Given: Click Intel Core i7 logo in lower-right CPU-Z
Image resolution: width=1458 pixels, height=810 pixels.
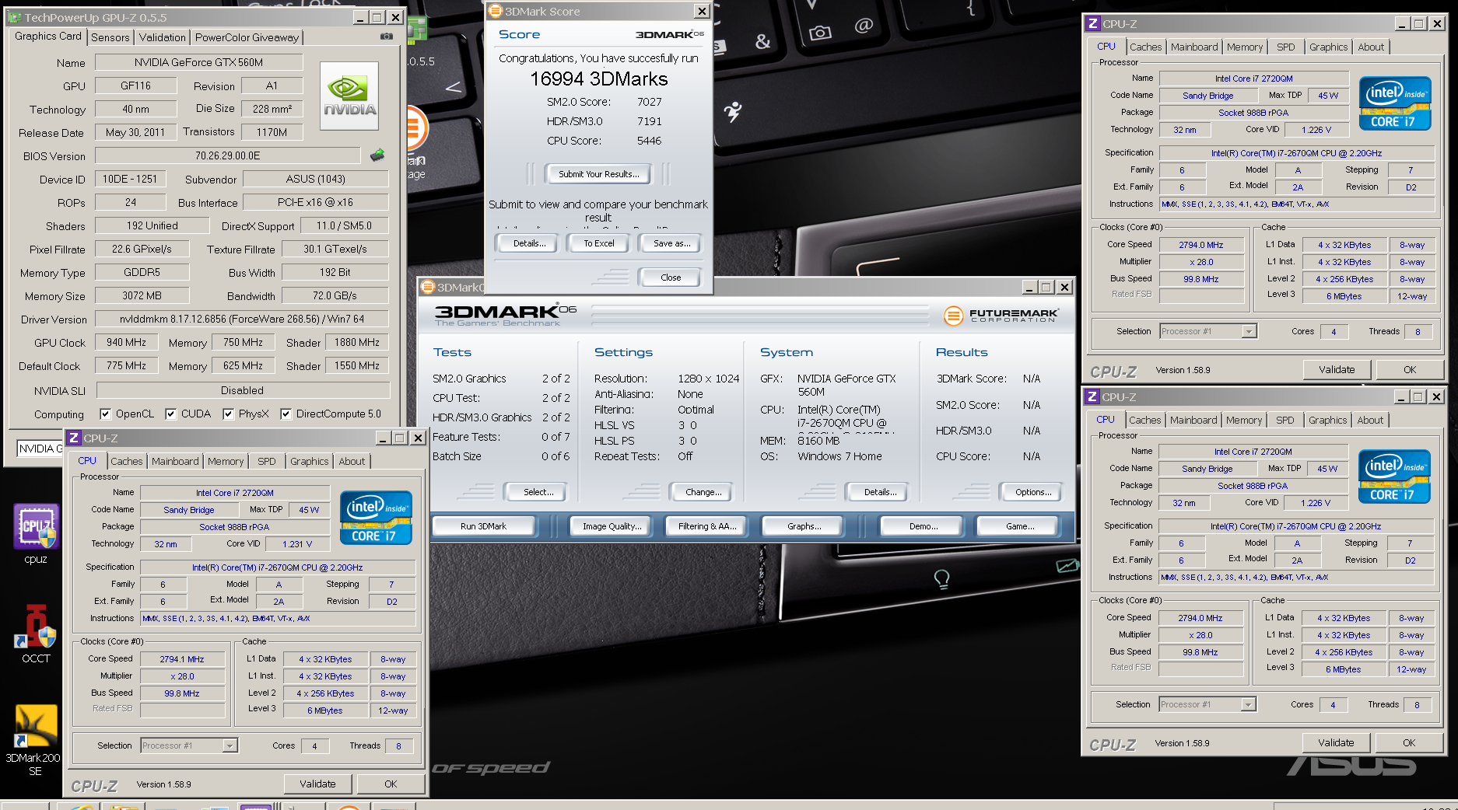Looking at the screenshot, I should pos(1394,477).
